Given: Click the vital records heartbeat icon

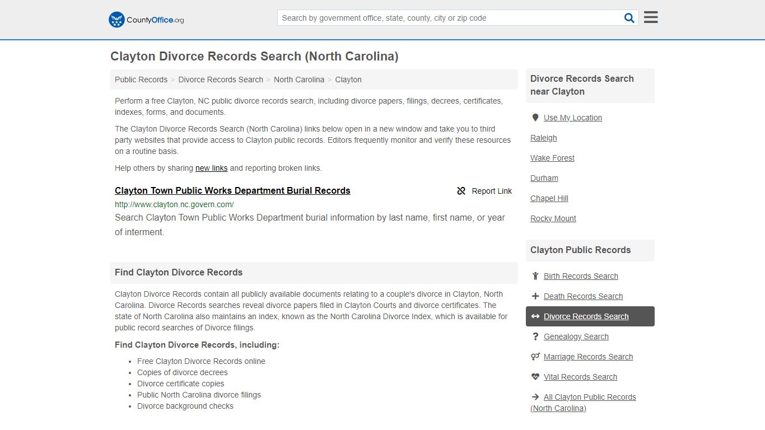Looking at the screenshot, I should pos(535,377).
